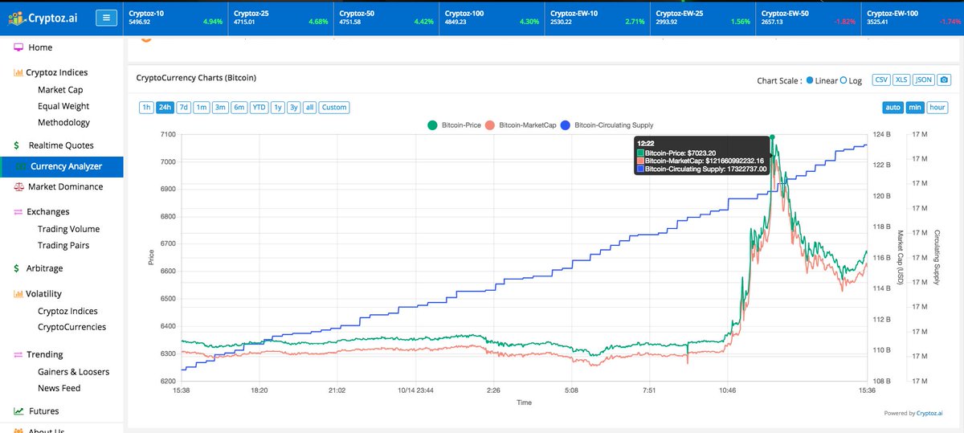Click the Futures line-chart icon
964x433 pixels.
(18, 411)
